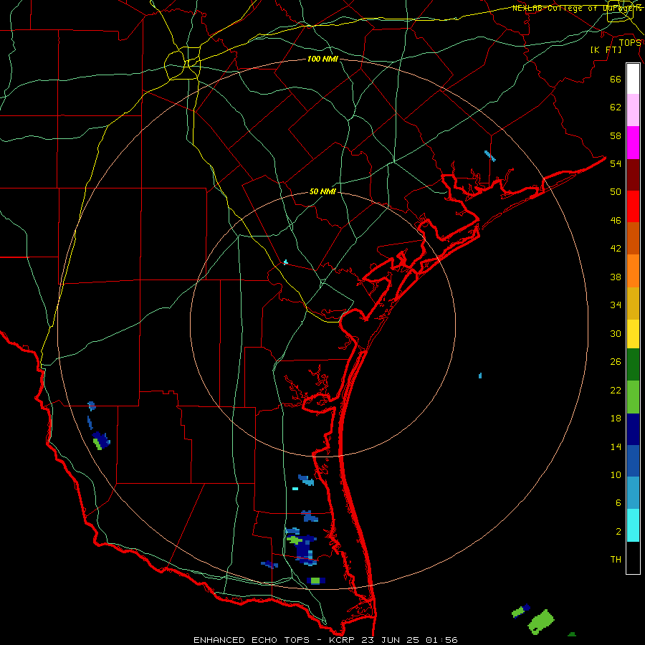
Task: Choose the gold legend swatch
Action: tap(633, 303)
